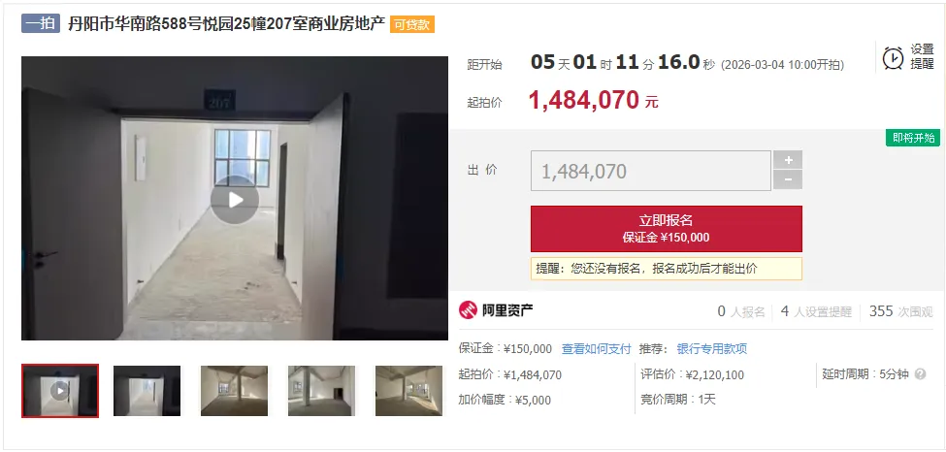Click the alarm clock reminder icon
Viewport: 946px width, 452px height.
[893, 58]
